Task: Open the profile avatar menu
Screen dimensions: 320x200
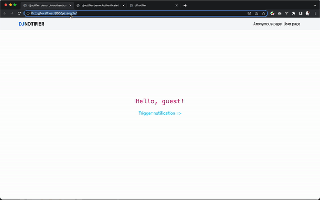Action: (x=308, y=13)
